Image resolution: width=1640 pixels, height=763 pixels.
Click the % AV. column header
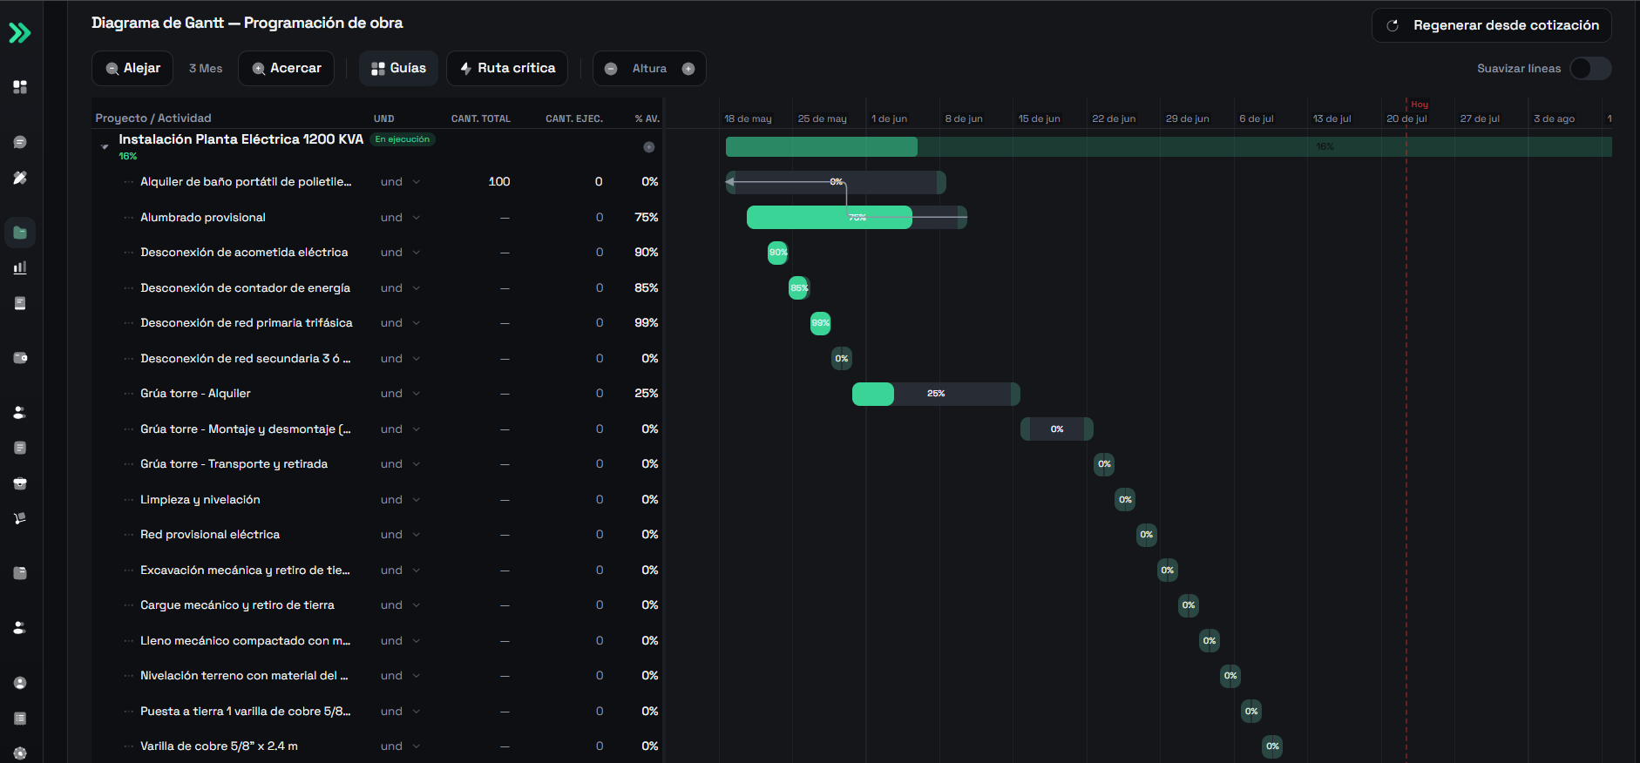[x=647, y=119]
